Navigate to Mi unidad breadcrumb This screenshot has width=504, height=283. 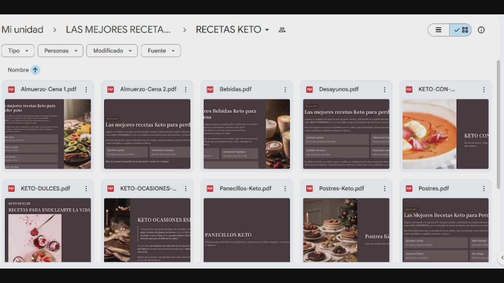click(x=22, y=29)
